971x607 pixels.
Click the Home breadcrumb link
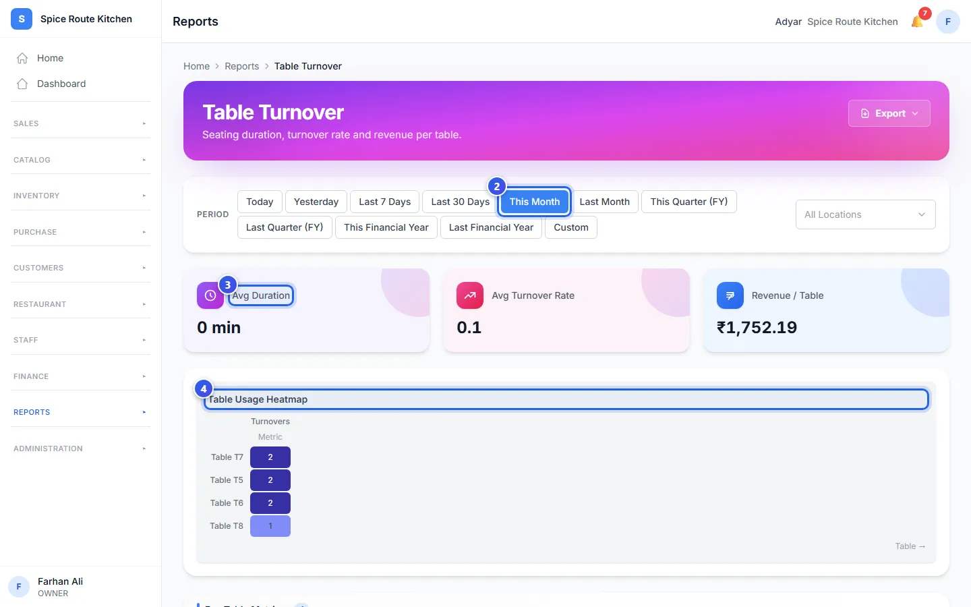pyautogui.click(x=196, y=66)
